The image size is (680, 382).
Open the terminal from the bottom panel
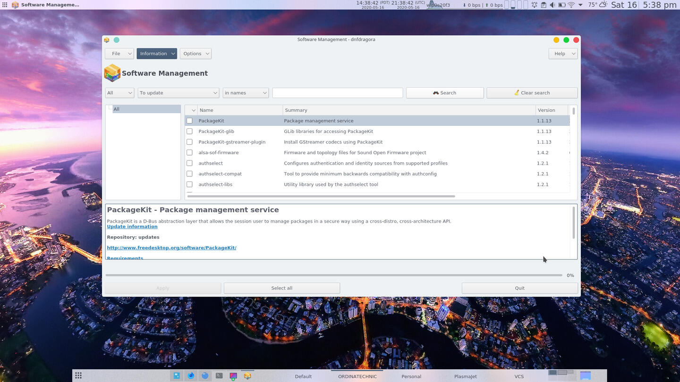pyautogui.click(x=219, y=376)
